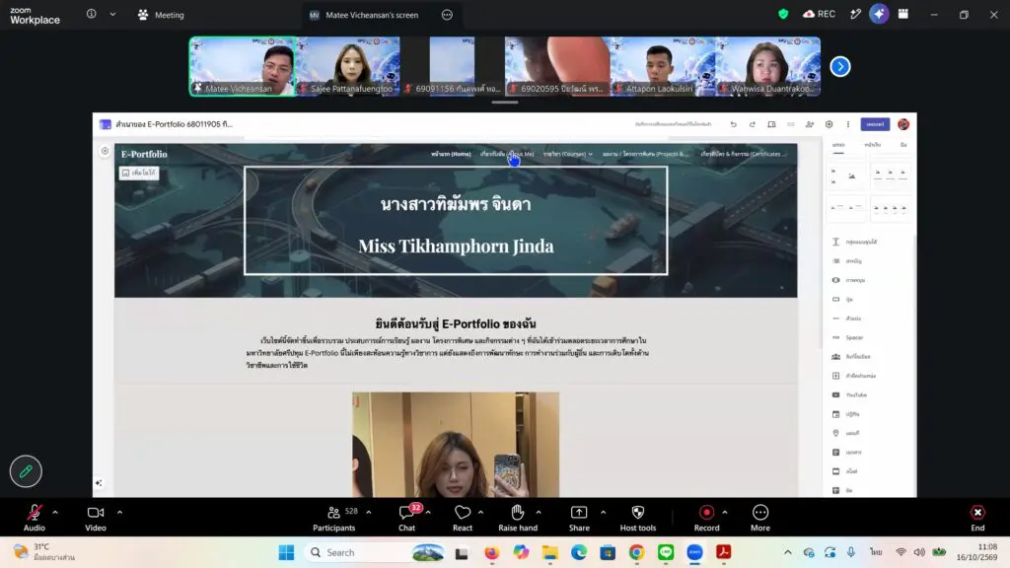The image size is (1010, 568).
Task: Select Matee Vicheansan's video thumbnail
Action: [x=243, y=66]
